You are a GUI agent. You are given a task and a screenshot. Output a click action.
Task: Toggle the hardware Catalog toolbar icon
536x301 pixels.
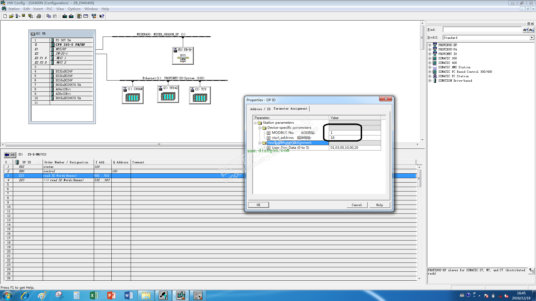(x=80, y=16)
